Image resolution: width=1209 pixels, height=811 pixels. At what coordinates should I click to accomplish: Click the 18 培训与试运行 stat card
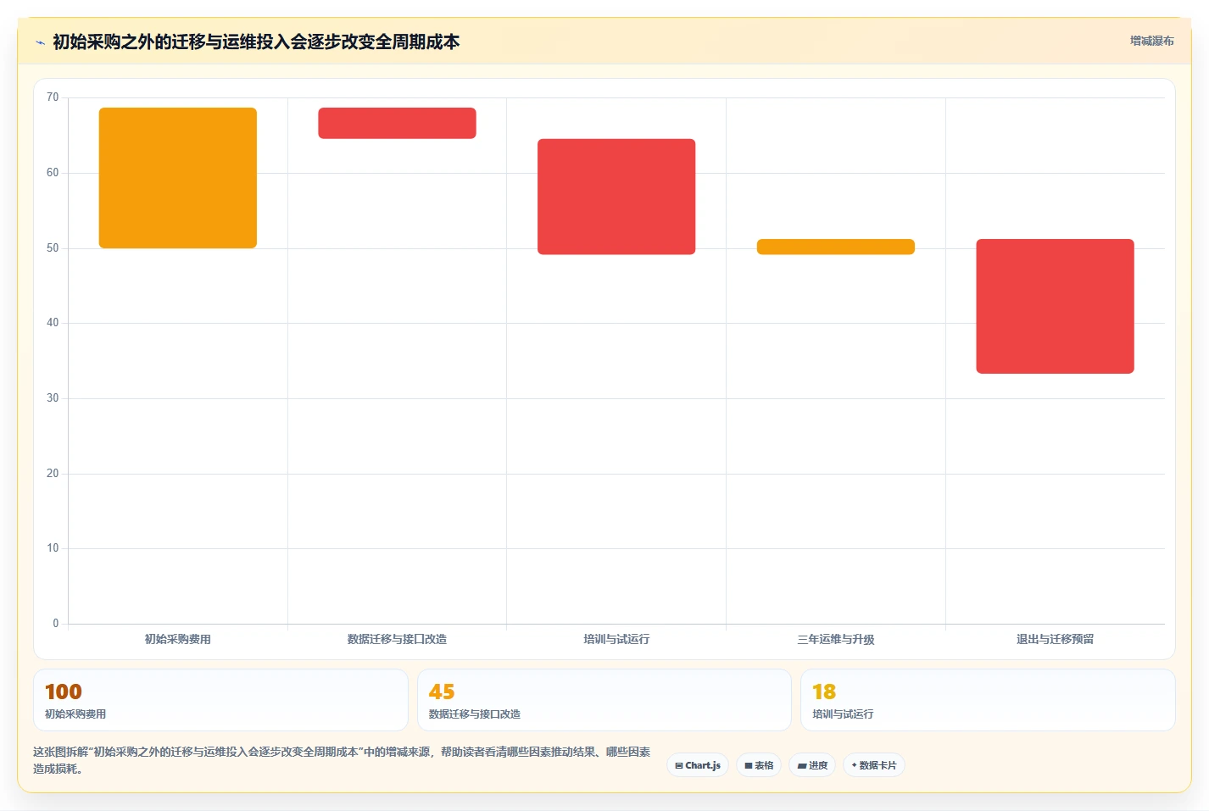[x=988, y=700]
